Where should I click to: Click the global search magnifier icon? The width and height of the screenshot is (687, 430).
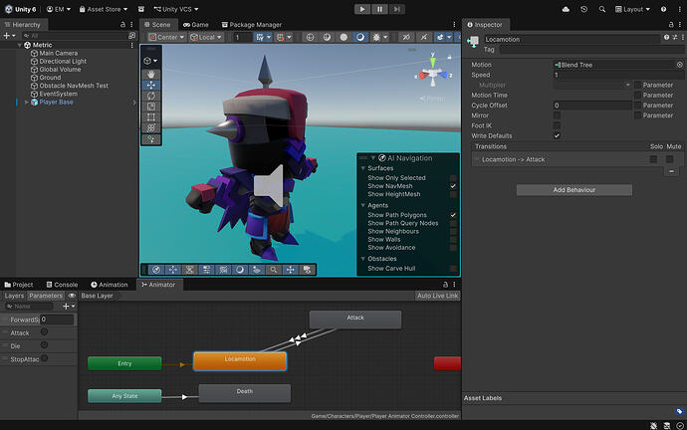(x=602, y=9)
